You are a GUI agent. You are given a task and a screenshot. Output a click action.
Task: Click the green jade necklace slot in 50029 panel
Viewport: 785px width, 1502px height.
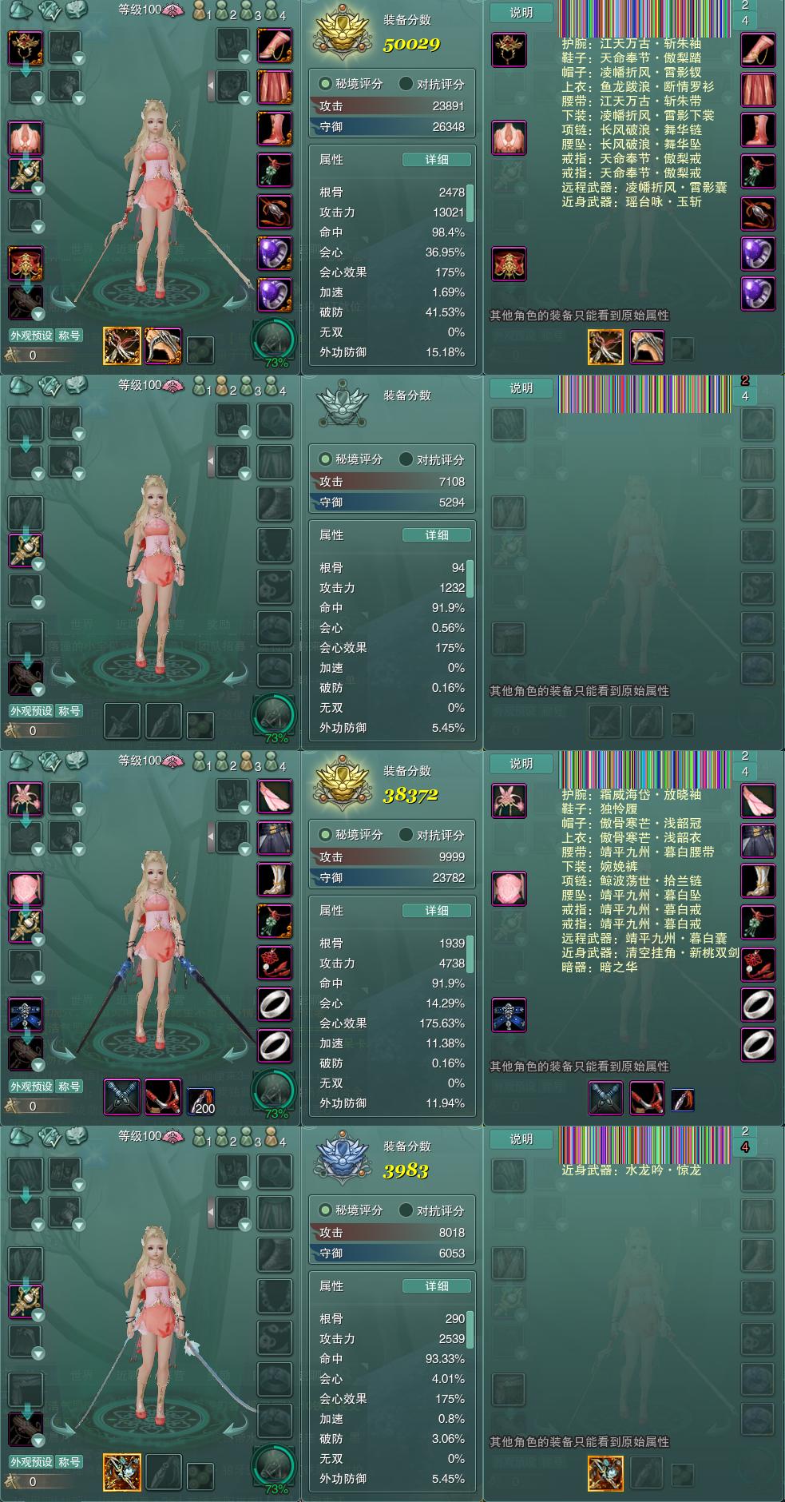[274, 169]
